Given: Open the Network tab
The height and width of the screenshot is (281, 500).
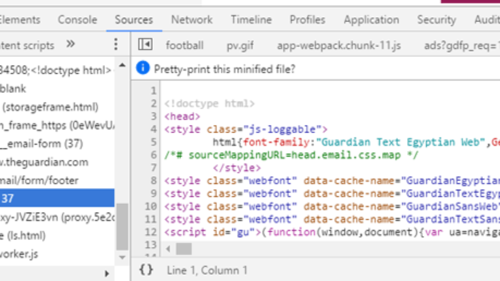Looking at the screenshot, I should (x=192, y=20).
